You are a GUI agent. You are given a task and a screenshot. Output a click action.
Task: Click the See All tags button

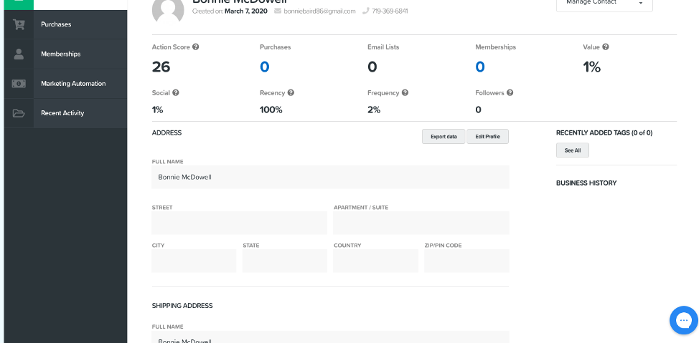tap(572, 150)
